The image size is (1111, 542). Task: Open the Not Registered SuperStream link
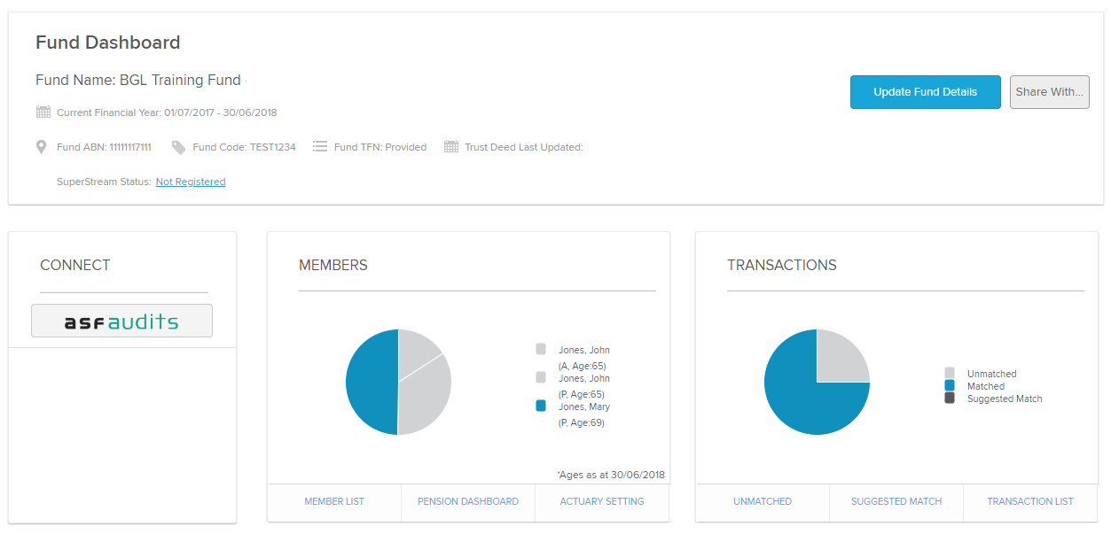pos(191,182)
